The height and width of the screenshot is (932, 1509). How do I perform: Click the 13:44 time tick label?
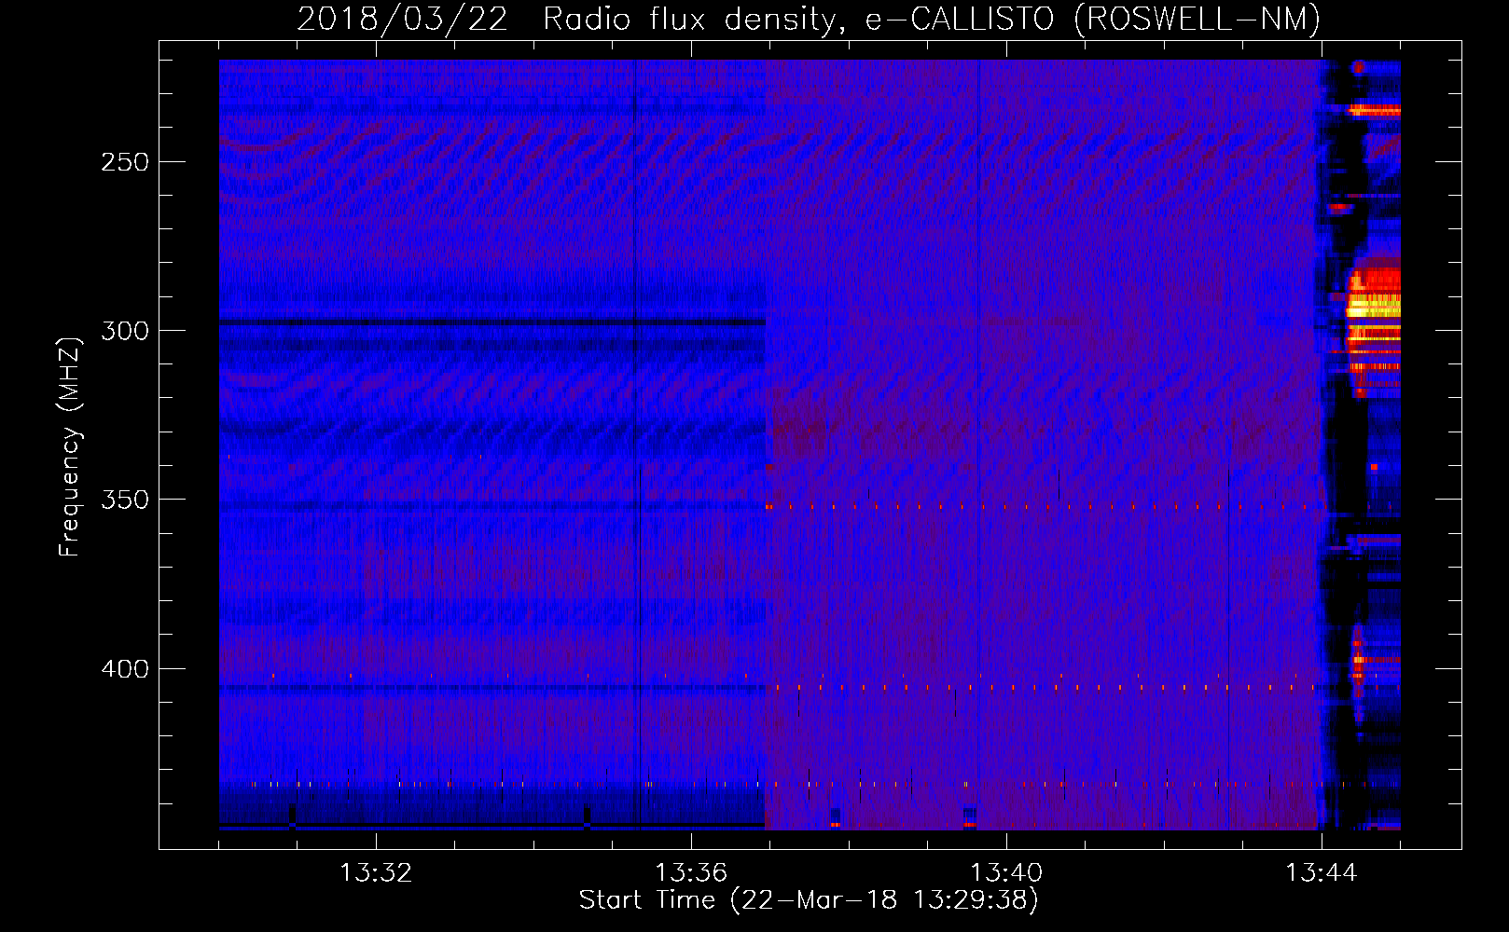click(x=1322, y=873)
